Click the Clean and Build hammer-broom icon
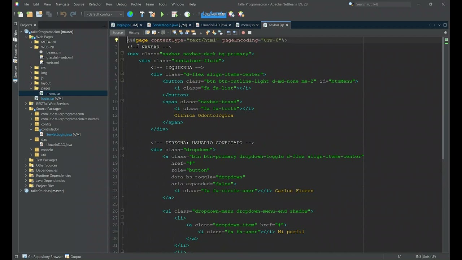Screen dimensions: 462x260 [x=152, y=14]
